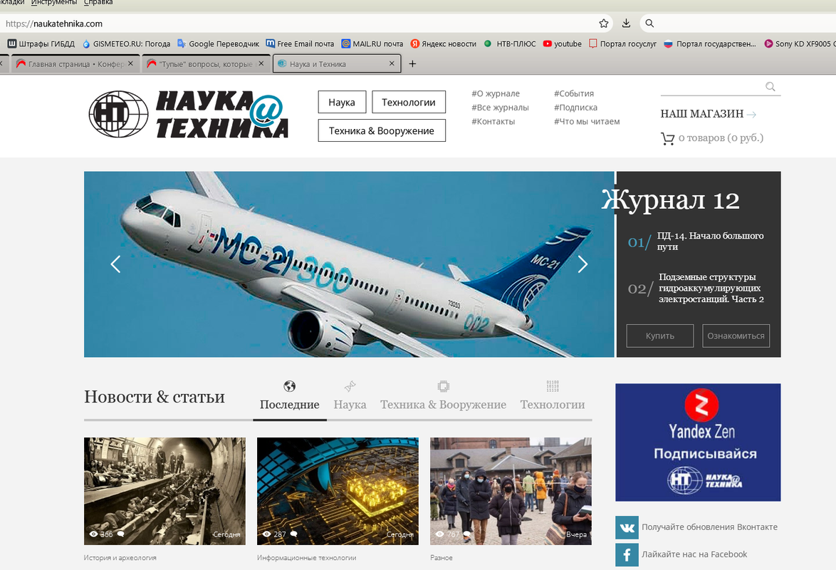Select the Технологии news tab
This screenshot has width=836, height=570.
click(x=553, y=405)
